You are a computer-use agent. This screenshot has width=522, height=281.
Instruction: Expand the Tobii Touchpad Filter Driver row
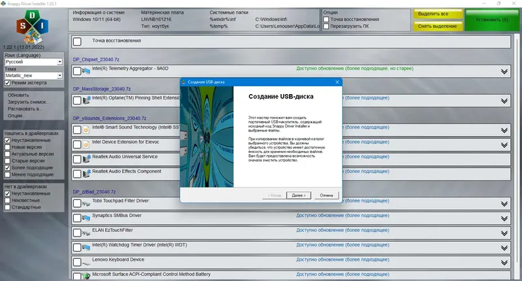tap(504, 204)
